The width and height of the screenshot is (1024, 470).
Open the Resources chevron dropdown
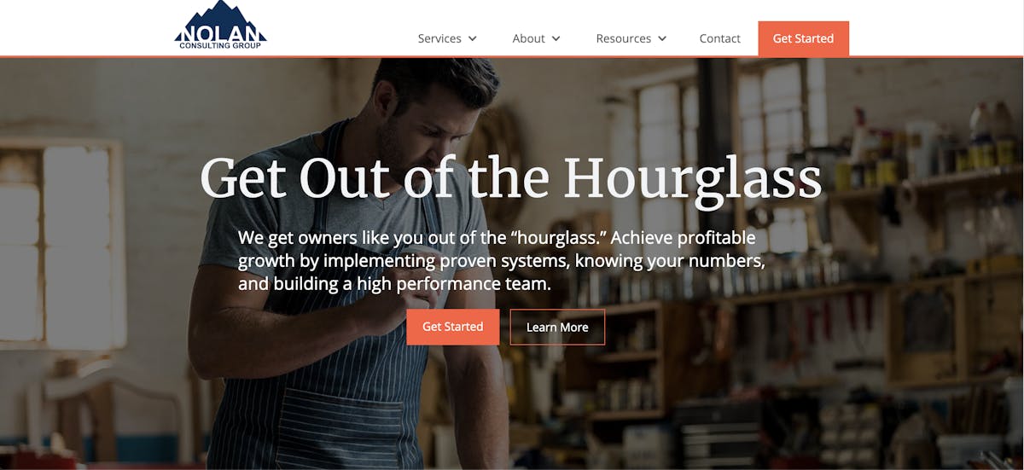tap(662, 38)
